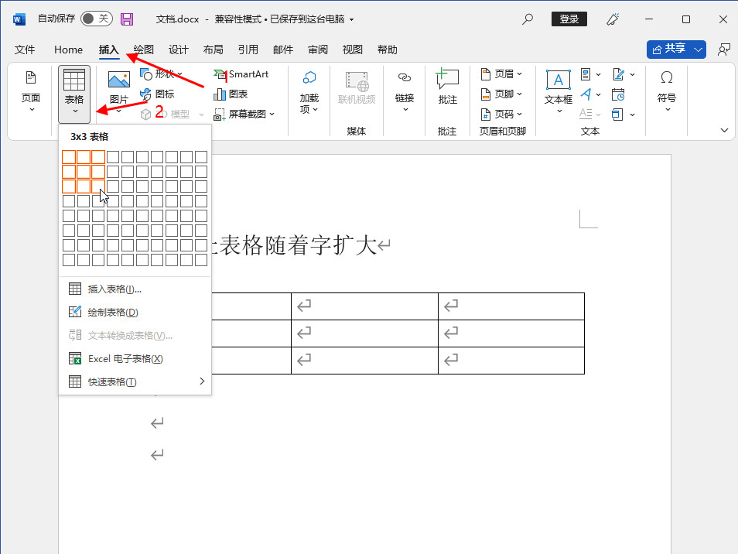Image resolution: width=738 pixels, height=554 pixels.
Task: Open the 视图 tab
Action: point(353,50)
